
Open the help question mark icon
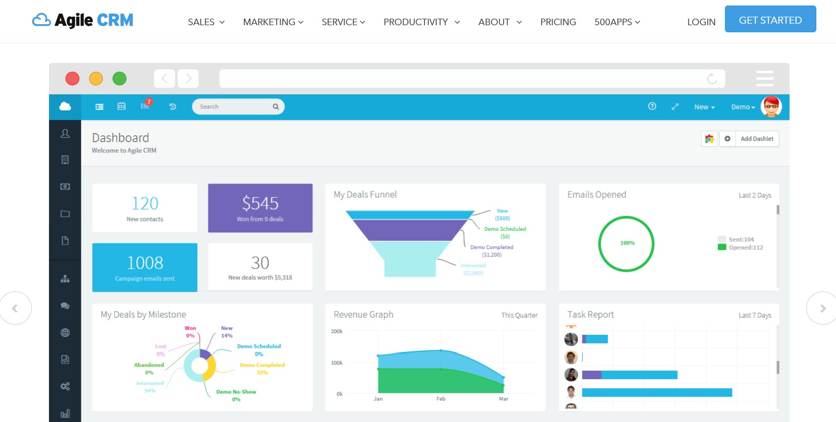pos(652,106)
